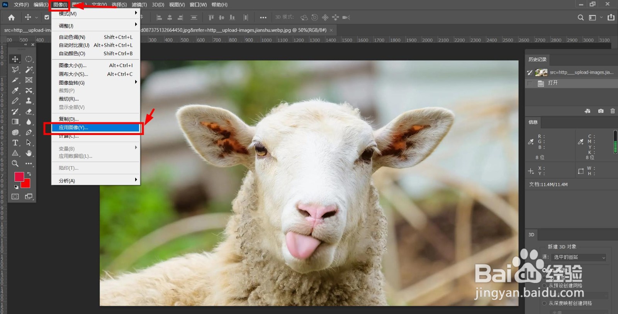618x314 pixels.
Task: Open the 滤镜(T) menu
Action: tap(139, 5)
